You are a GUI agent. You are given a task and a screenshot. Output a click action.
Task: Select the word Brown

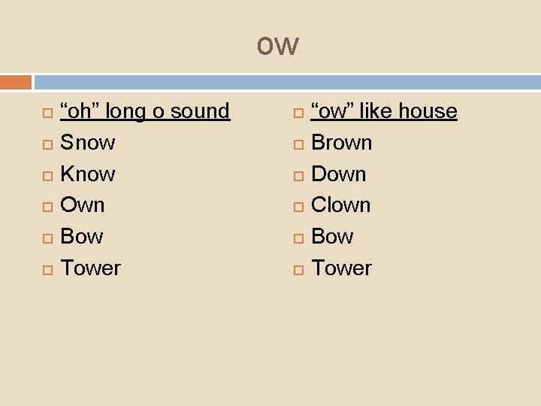click(342, 142)
